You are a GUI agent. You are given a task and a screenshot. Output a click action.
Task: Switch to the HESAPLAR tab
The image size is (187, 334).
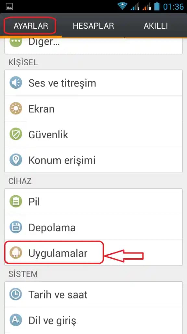(x=93, y=26)
